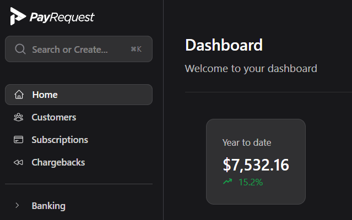Click the PayRequest logo icon
The height and width of the screenshot is (220, 352).
(18, 17)
